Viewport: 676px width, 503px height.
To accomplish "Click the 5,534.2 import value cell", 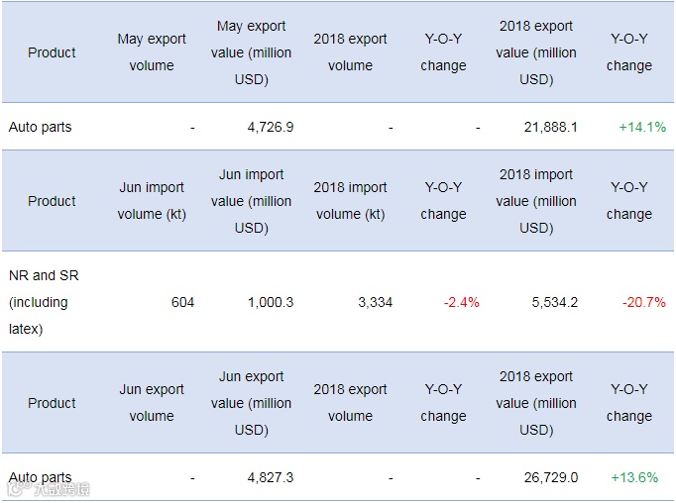I will pyautogui.click(x=553, y=302).
